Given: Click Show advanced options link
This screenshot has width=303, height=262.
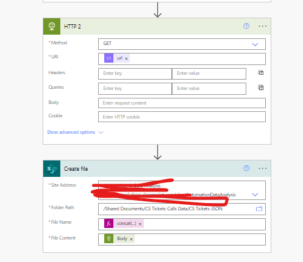Looking at the screenshot, I should [x=71, y=132].
